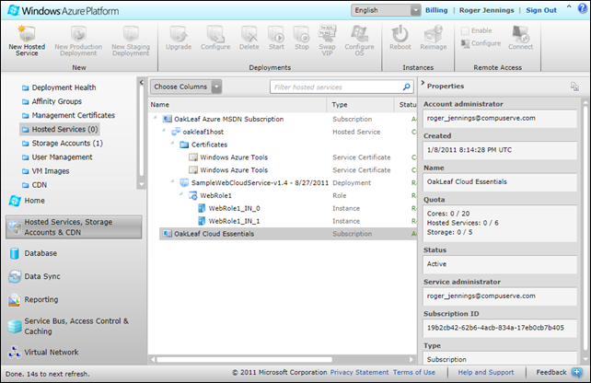Image resolution: width=591 pixels, height=383 pixels.
Task: Open the Choose Columns dropdown
Action: click(x=185, y=87)
